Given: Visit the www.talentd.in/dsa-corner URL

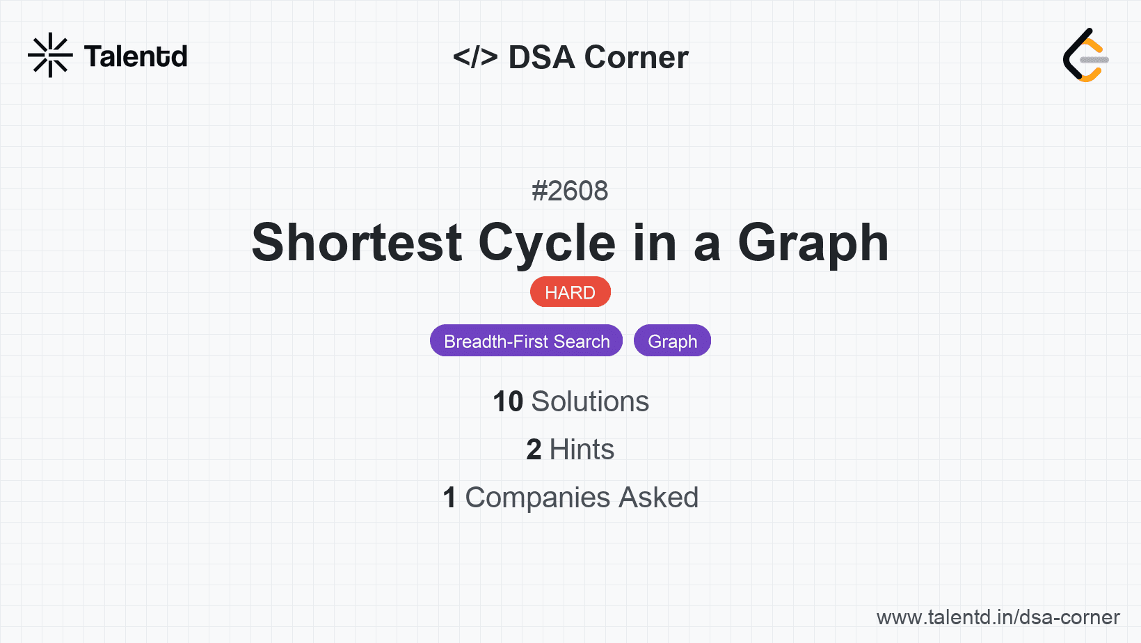Looking at the screenshot, I should 998,617.
